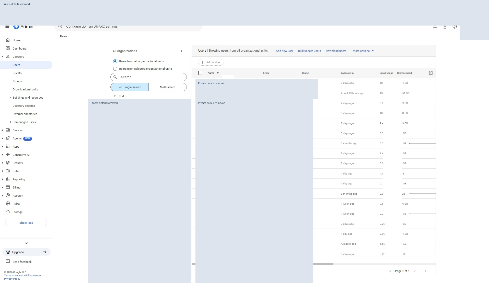Select Users from selected organizational units

115,69
